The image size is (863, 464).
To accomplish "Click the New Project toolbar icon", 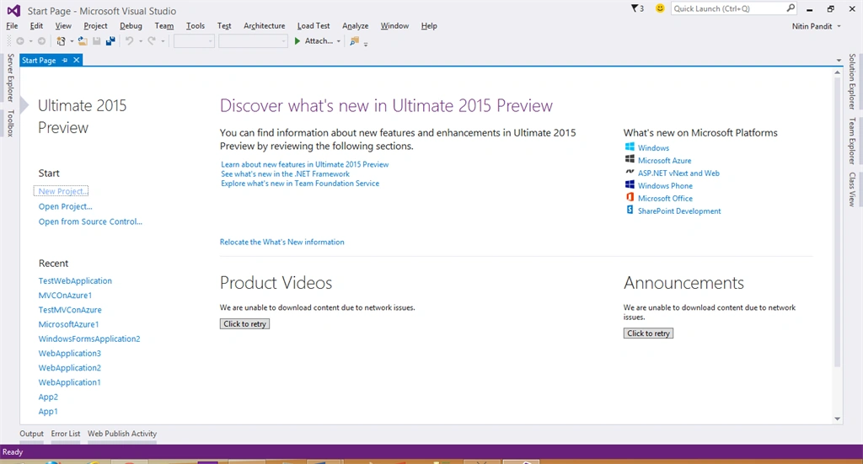I will (61, 41).
